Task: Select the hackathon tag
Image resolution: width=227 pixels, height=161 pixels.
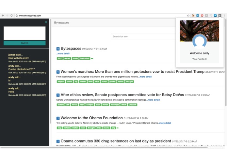Action: [x=85, y=58]
